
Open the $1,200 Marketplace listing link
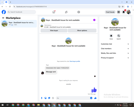click(58, 27)
